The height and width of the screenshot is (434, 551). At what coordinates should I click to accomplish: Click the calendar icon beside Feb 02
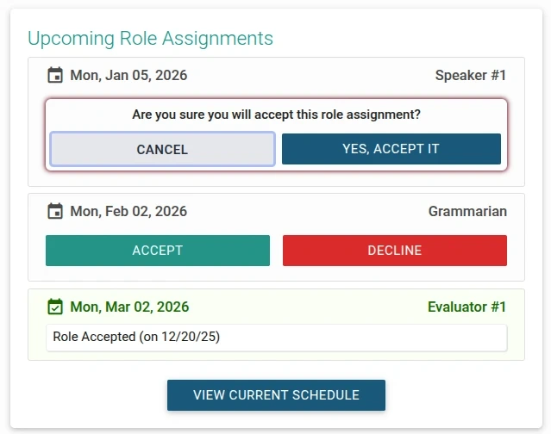(55, 212)
